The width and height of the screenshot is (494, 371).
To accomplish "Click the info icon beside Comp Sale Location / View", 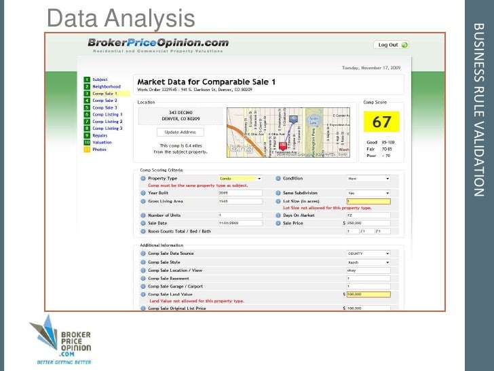I will [x=143, y=270].
